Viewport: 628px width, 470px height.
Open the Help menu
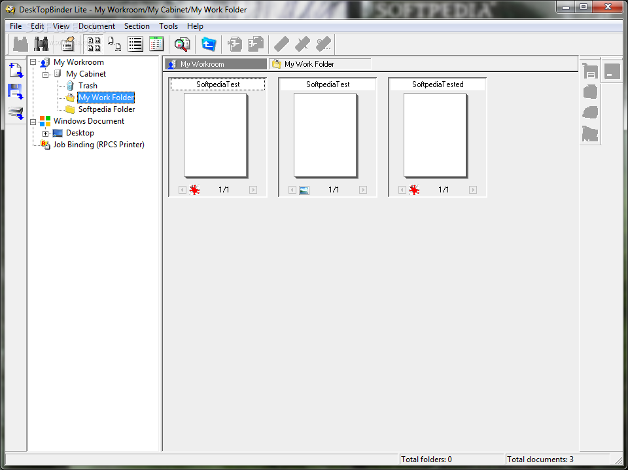pyautogui.click(x=195, y=26)
